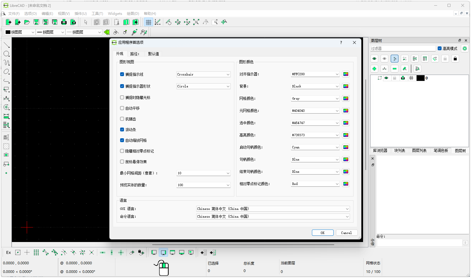The image size is (471, 278).
Task: Click the green add layer plus icon
Action: click(x=374, y=69)
